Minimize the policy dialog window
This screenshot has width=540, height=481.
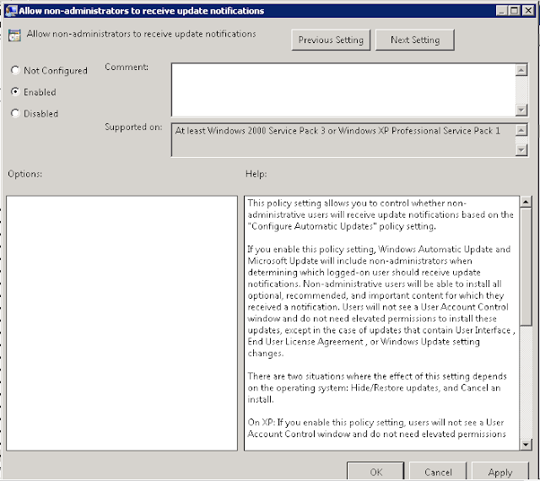click(502, 11)
